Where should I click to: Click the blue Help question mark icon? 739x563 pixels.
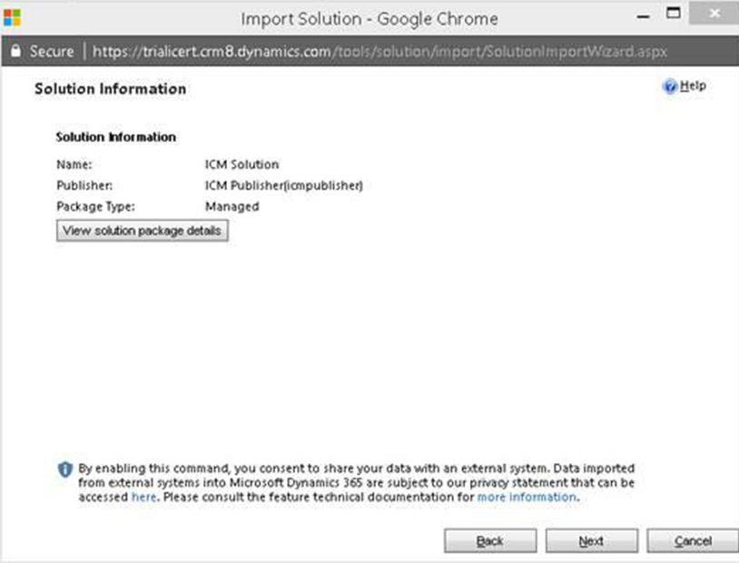671,87
